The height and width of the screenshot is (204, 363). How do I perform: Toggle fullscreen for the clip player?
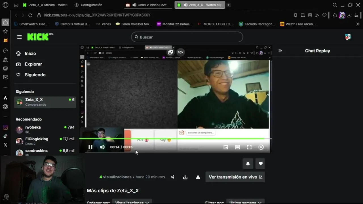249,147
